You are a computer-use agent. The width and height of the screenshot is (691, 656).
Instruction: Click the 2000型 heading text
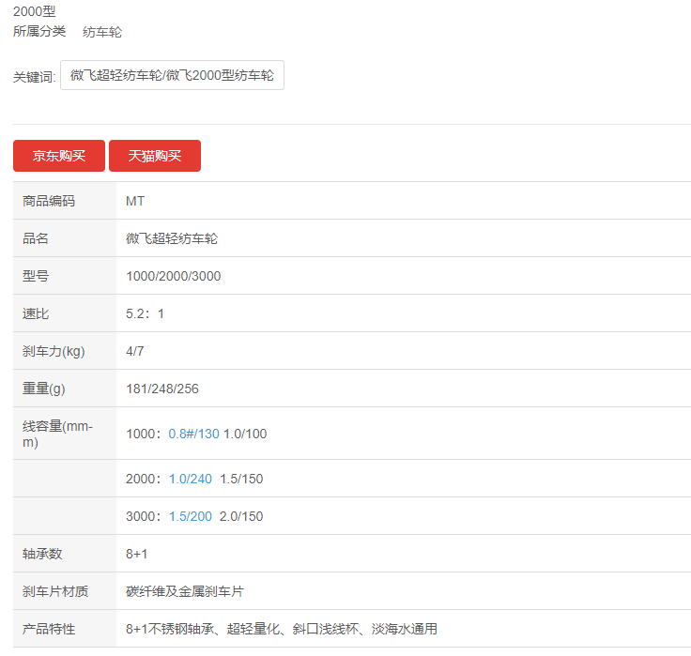coord(35,11)
